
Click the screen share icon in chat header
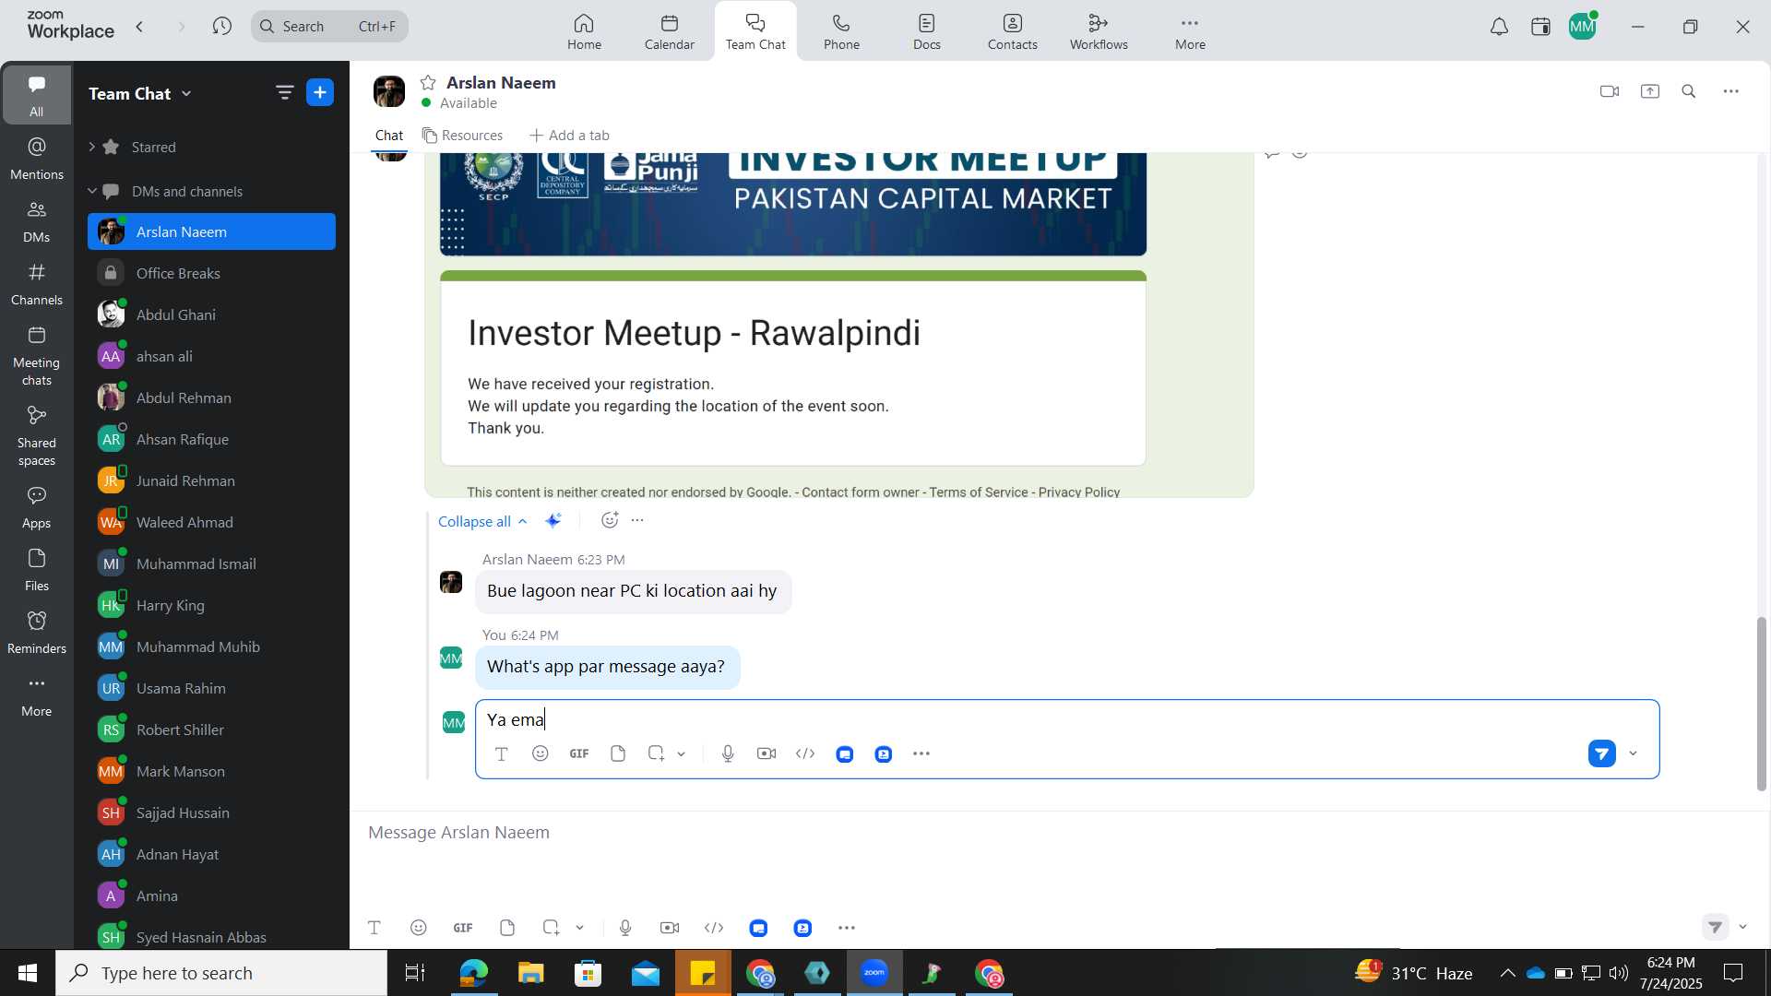point(1650,91)
